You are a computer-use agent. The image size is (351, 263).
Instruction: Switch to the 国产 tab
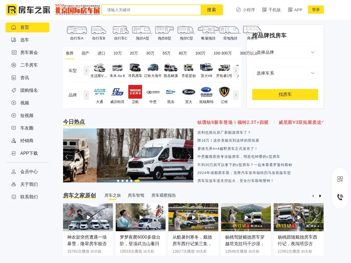tap(85, 53)
